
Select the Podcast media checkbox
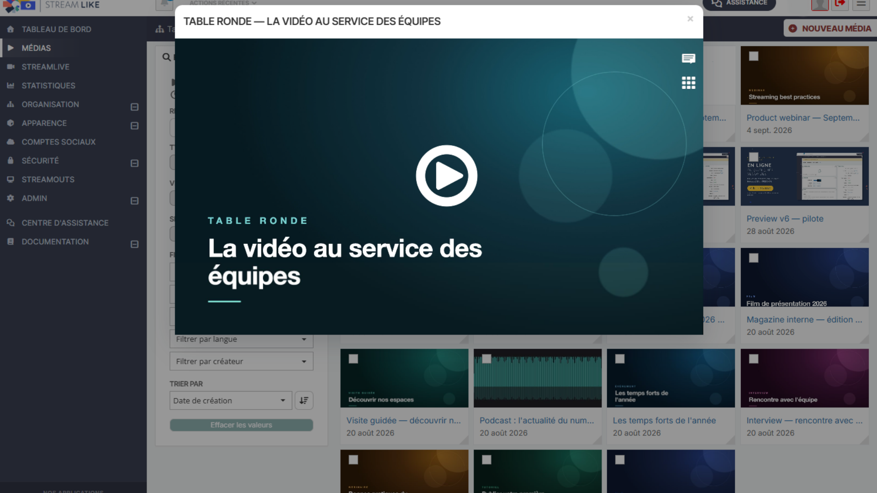[487, 359]
